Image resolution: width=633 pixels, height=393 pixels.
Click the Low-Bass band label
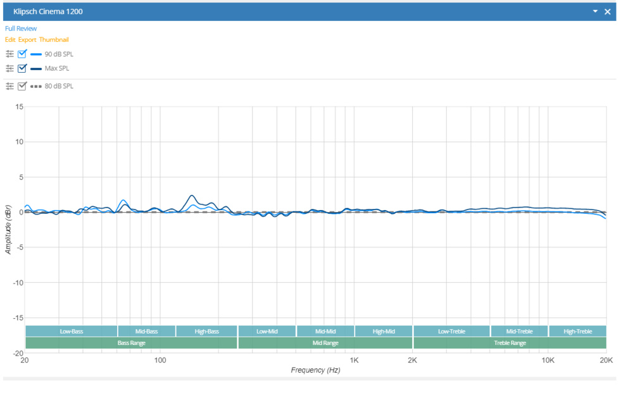click(72, 331)
